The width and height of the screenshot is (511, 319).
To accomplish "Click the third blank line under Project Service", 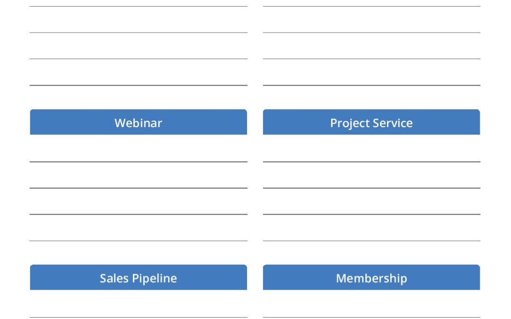I will pyautogui.click(x=371, y=202).
